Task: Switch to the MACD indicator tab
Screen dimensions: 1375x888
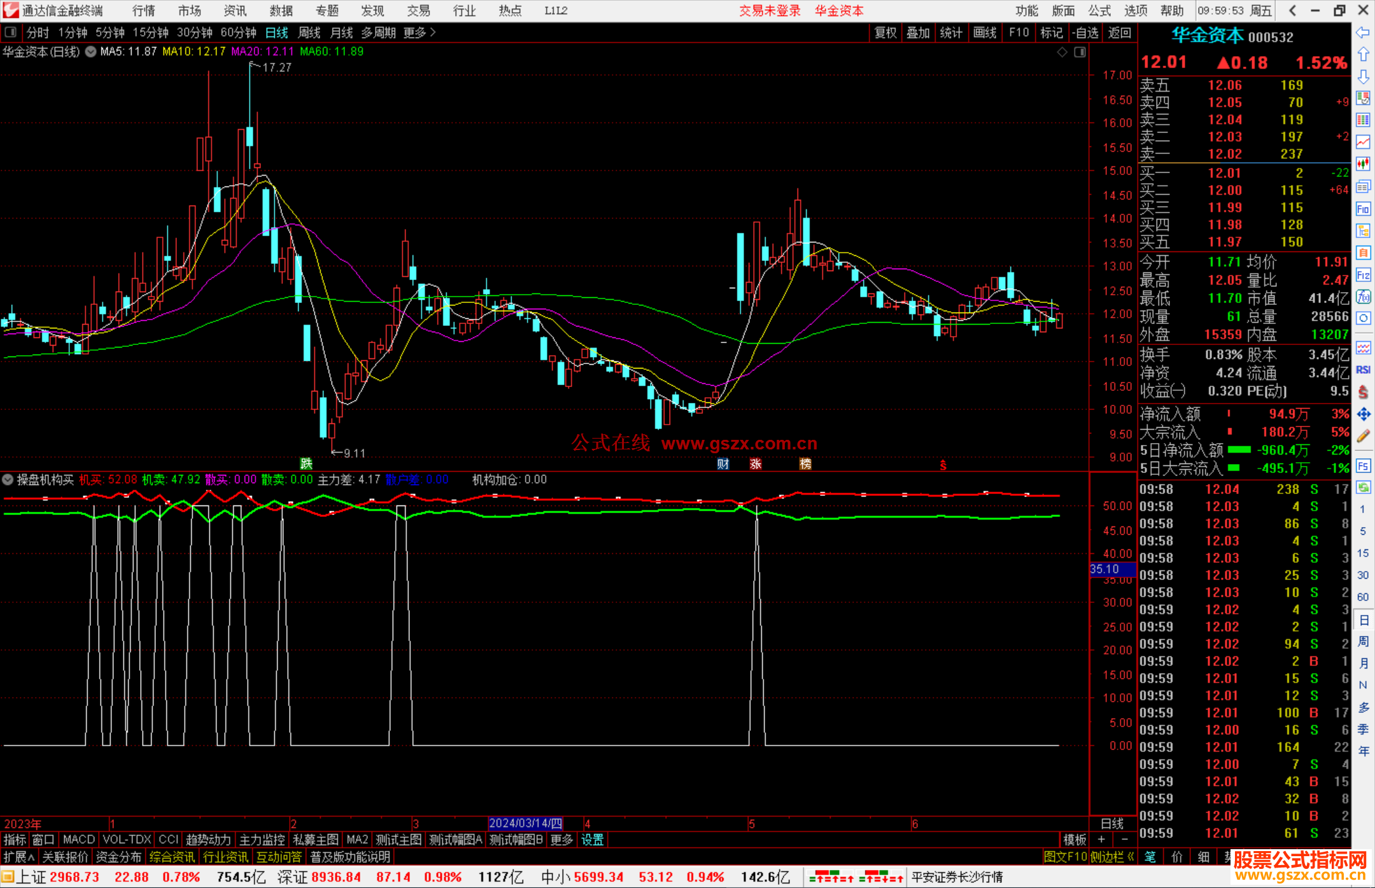Action: point(78,840)
